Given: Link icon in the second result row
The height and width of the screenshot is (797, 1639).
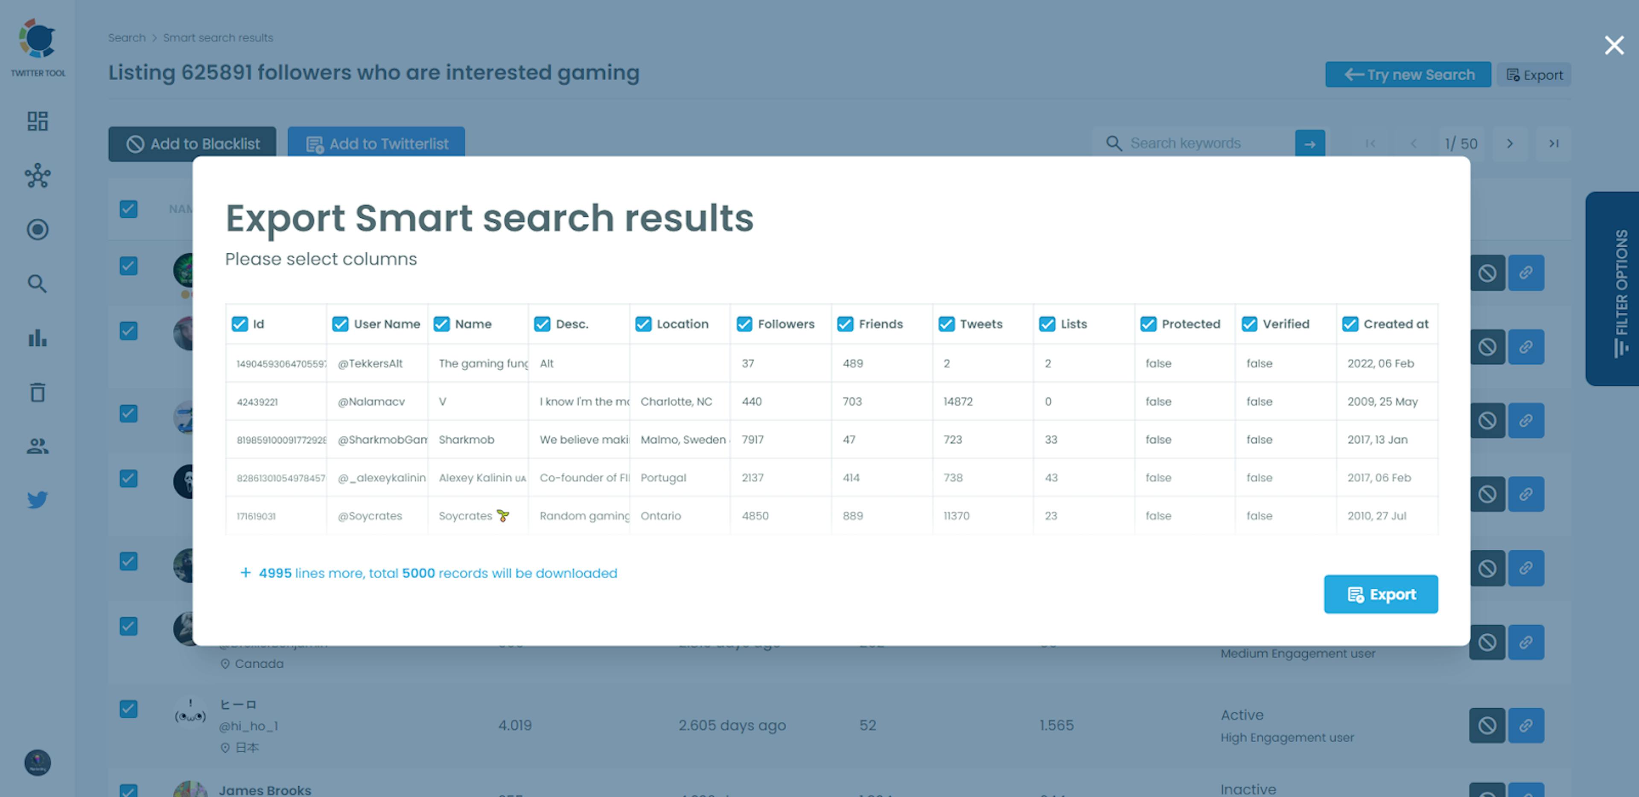Looking at the screenshot, I should [1526, 347].
